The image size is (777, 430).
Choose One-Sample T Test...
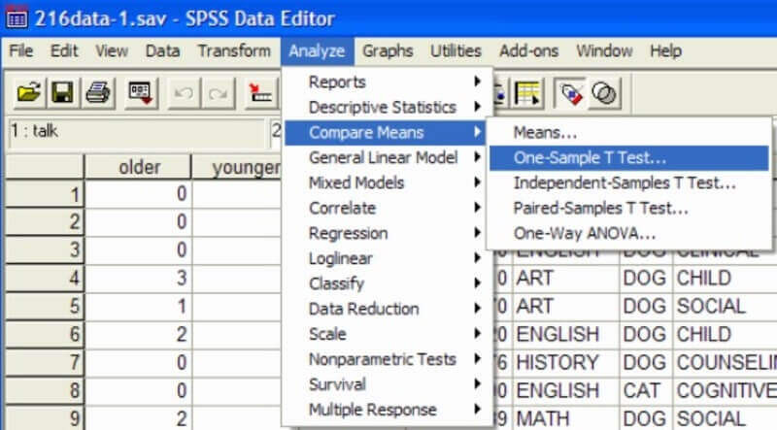628,157
